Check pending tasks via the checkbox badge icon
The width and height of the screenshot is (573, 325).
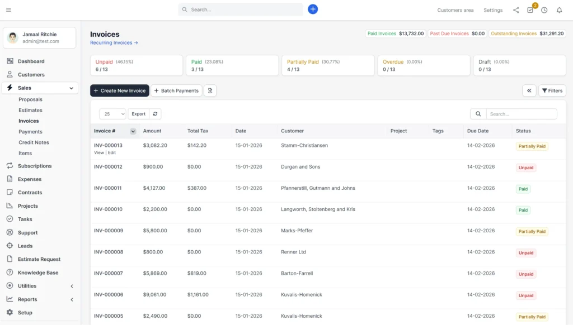click(529, 10)
